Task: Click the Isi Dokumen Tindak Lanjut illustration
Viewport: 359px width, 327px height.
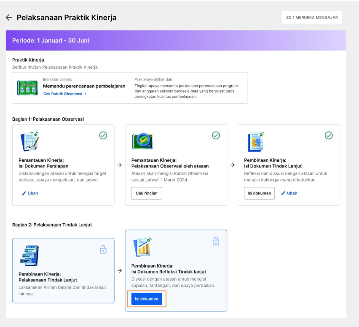Action: point(256,142)
